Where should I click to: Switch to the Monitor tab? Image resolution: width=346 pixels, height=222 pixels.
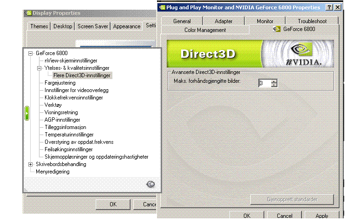(x=265, y=21)
